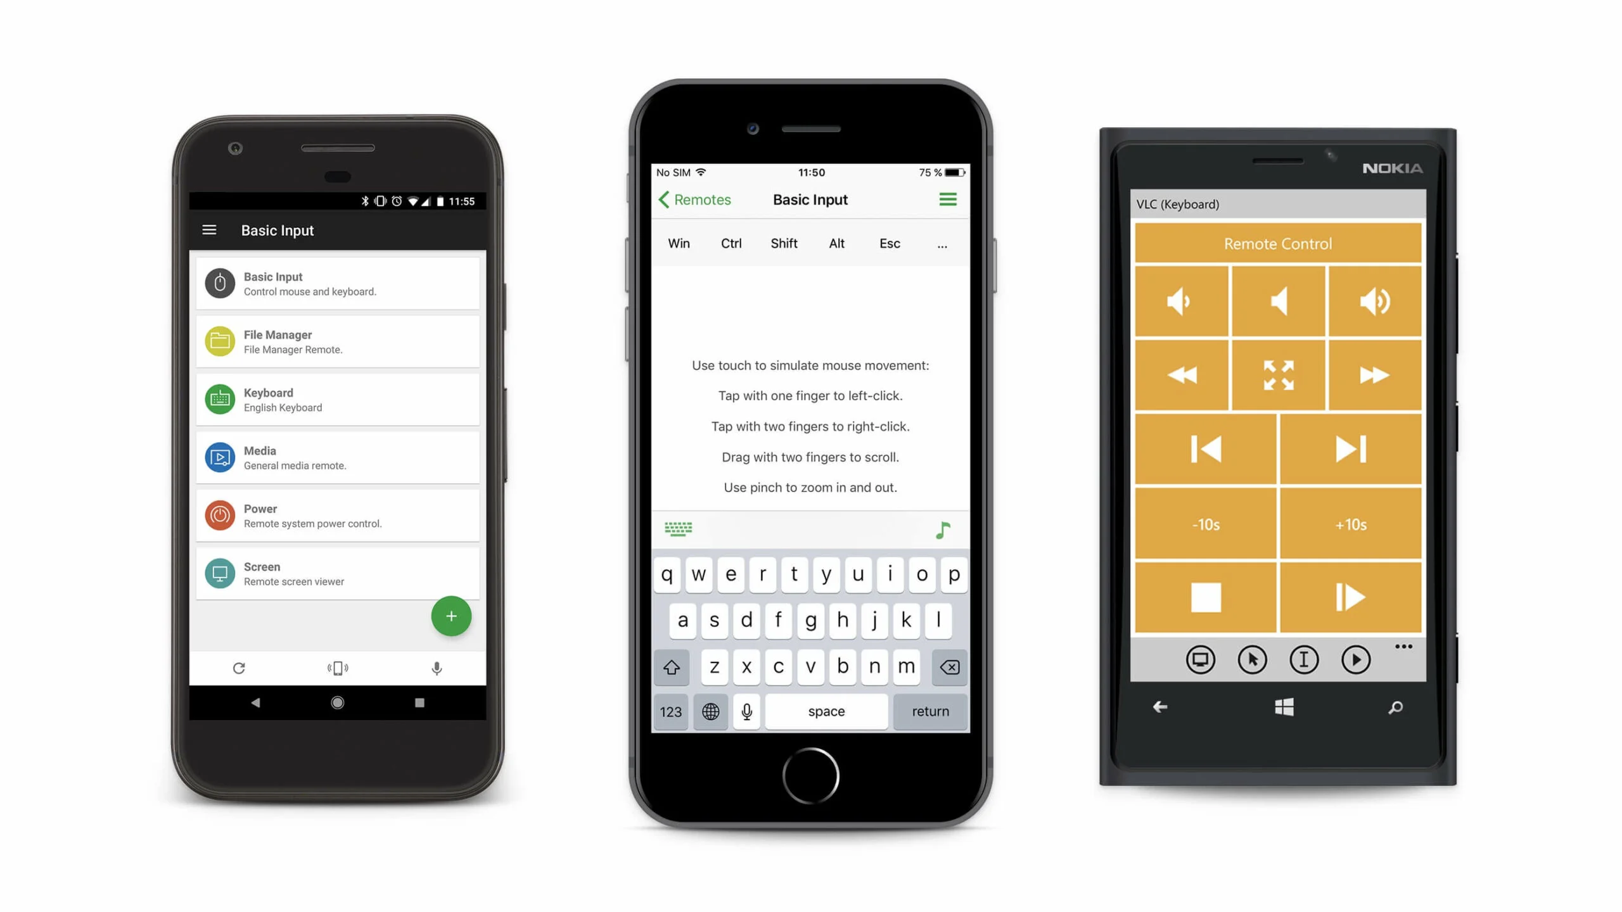Select the fast forward button in VLC remote
The width and height of the screenshot is (1622, 912).
(x=1374, y=376)
